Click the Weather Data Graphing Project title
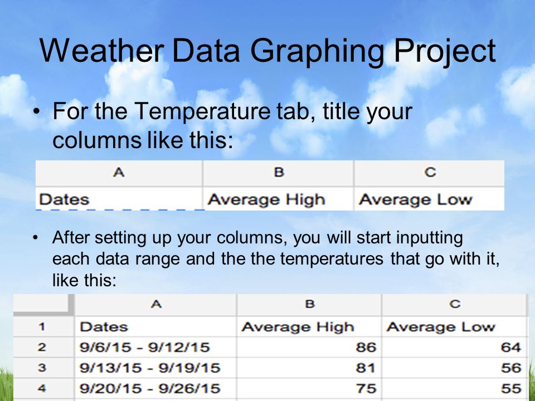535x401 pixels. [x=267, y=51]
